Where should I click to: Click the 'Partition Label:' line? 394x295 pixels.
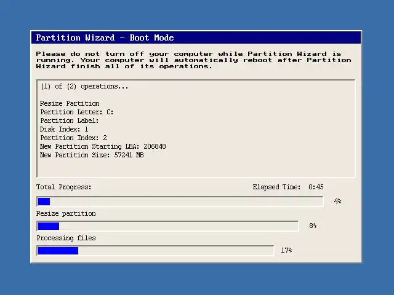pyautogui.click(x=70, y=120)
